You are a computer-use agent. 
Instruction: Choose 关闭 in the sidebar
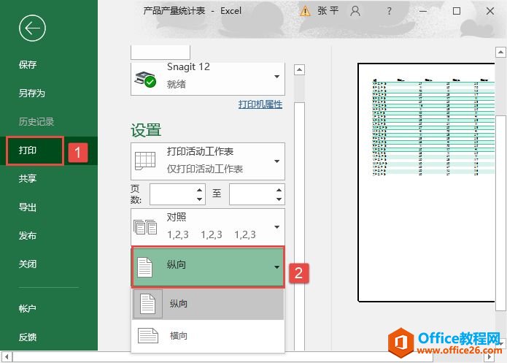coord(28,264)
